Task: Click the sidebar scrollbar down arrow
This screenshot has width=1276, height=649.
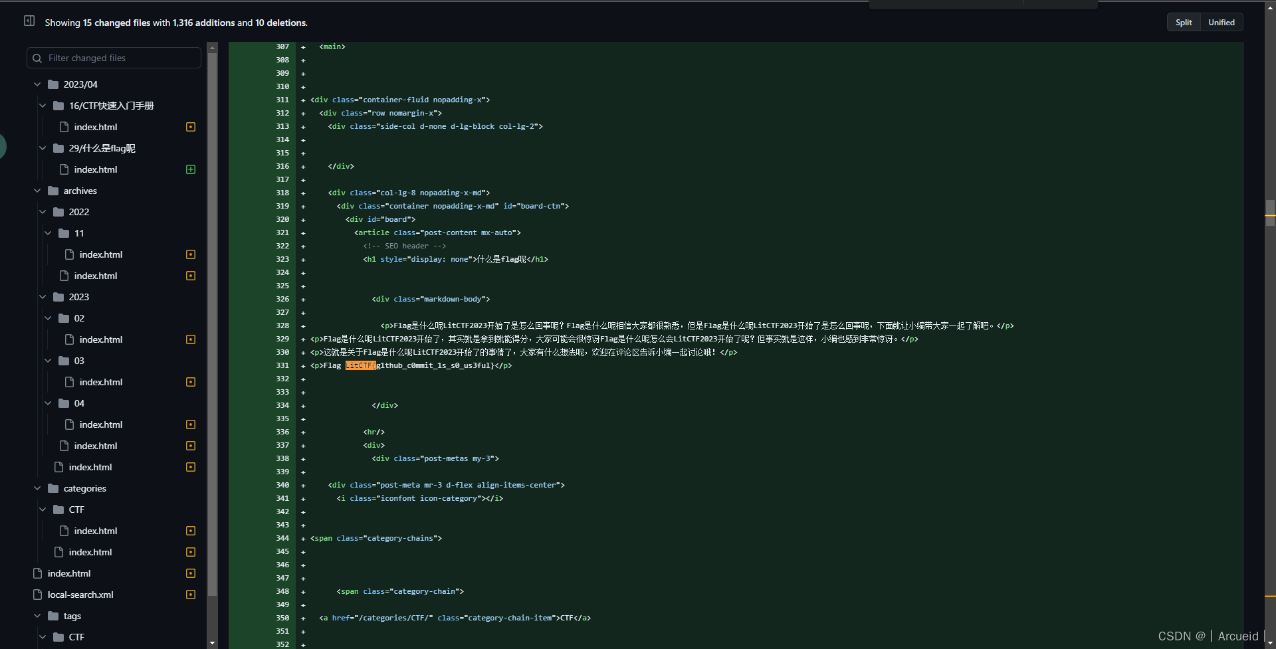Action: (x=213, y=643)
